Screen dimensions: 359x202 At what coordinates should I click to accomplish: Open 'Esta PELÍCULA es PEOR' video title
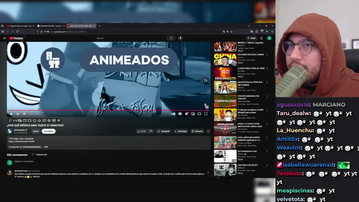coord(250,83)
